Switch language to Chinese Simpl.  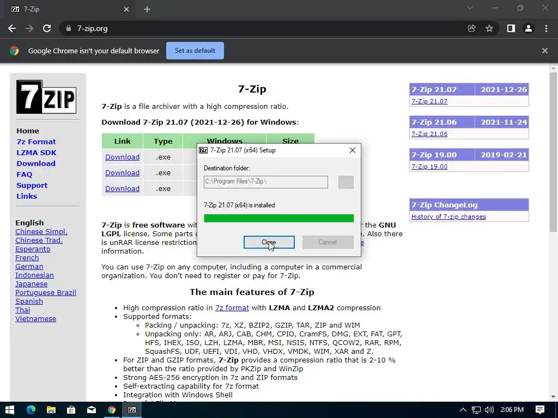click(41, 232)
